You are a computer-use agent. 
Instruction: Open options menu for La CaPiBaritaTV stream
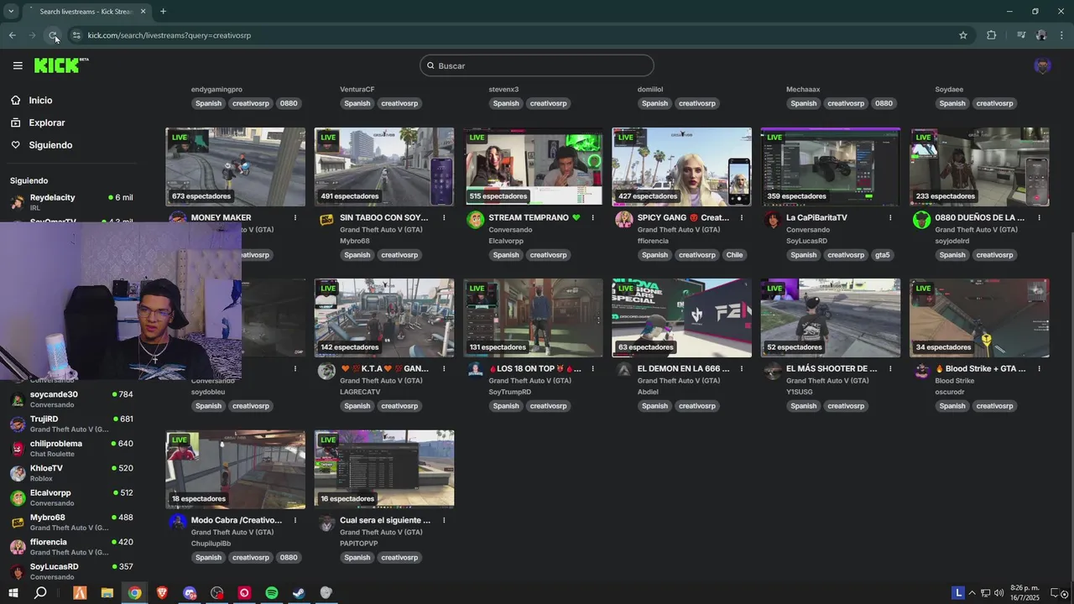pos(890,218)
